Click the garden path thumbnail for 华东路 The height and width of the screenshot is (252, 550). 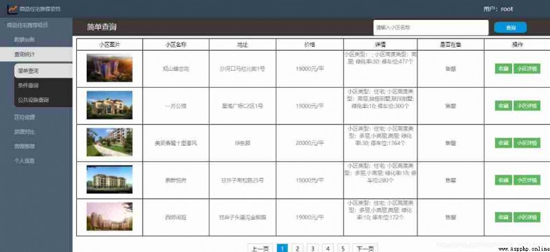coord(109,142)
